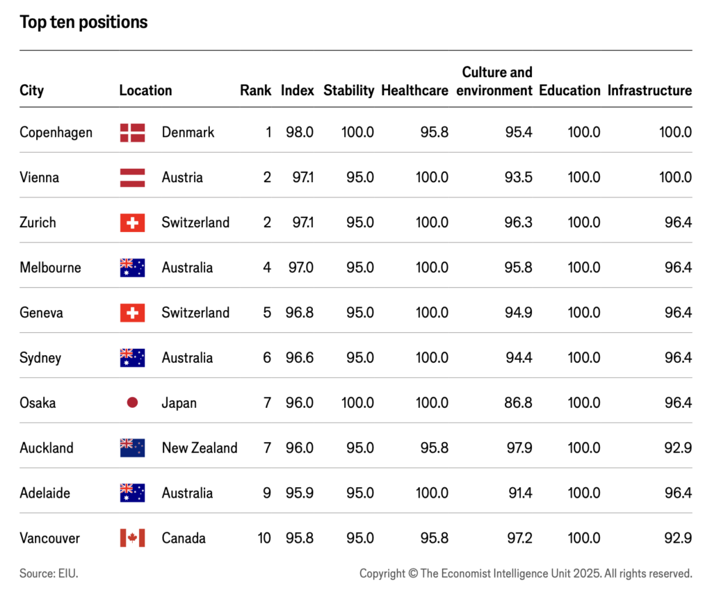Click the Copenhagen city name
Viewport: 712px width, 597px height.
56,132
